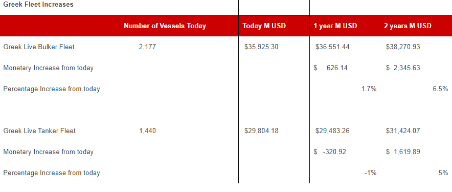Select the 6.5% percentage increase cell
This screenshot has width=452, height=192.
tap(440, 89)
